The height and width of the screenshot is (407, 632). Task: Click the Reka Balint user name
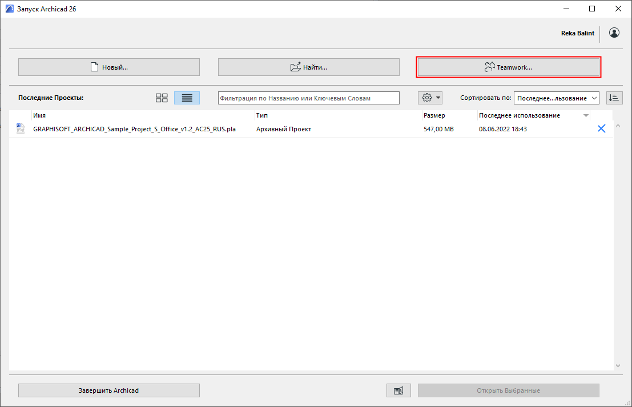pyautogui.click(x=578, y=33)
